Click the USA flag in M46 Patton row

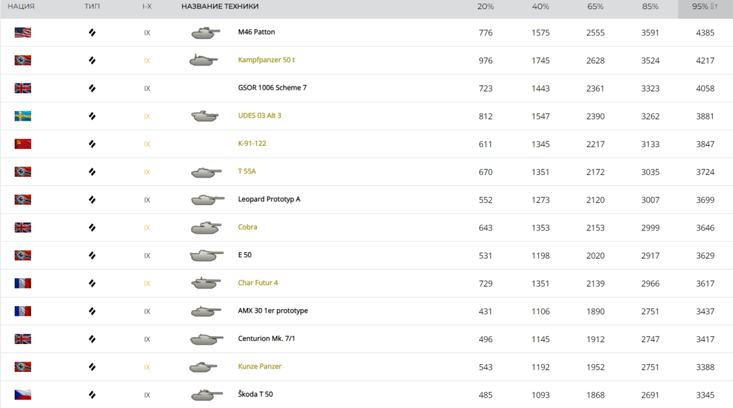23,32
